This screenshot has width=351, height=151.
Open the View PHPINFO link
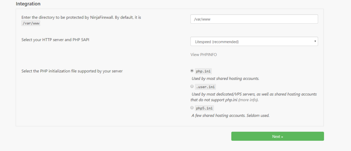click(x=204, y=54)
